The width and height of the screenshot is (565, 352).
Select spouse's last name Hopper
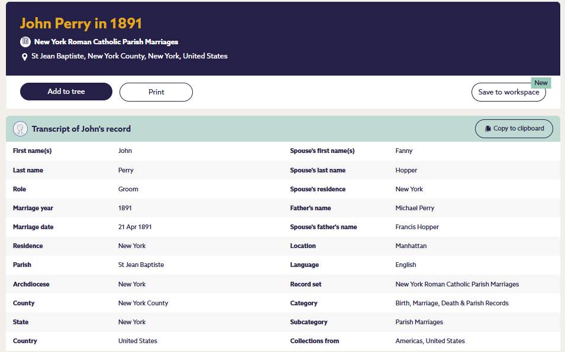(406, 170)
